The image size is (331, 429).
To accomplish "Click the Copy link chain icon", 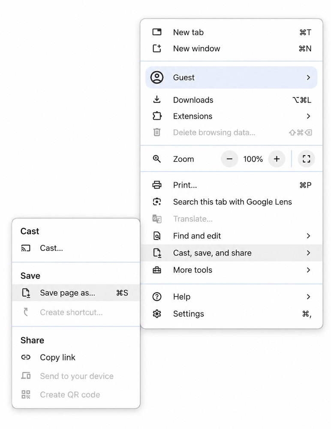I will (26, 357).
